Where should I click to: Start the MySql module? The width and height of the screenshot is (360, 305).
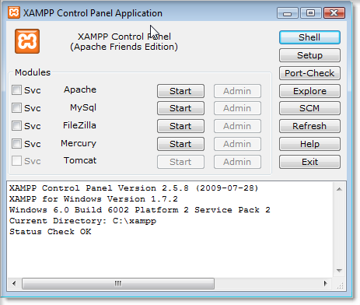tap(180, 108)
